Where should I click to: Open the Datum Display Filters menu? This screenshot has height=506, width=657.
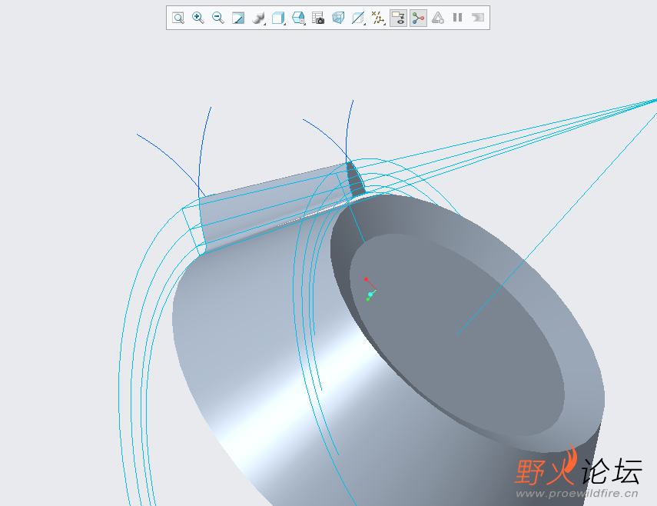pyautogui.click(x=378, y=18)
